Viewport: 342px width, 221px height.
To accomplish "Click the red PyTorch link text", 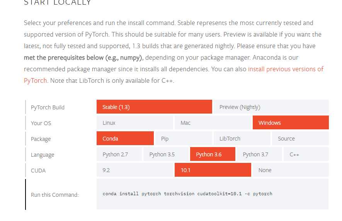I will [35, 80].
